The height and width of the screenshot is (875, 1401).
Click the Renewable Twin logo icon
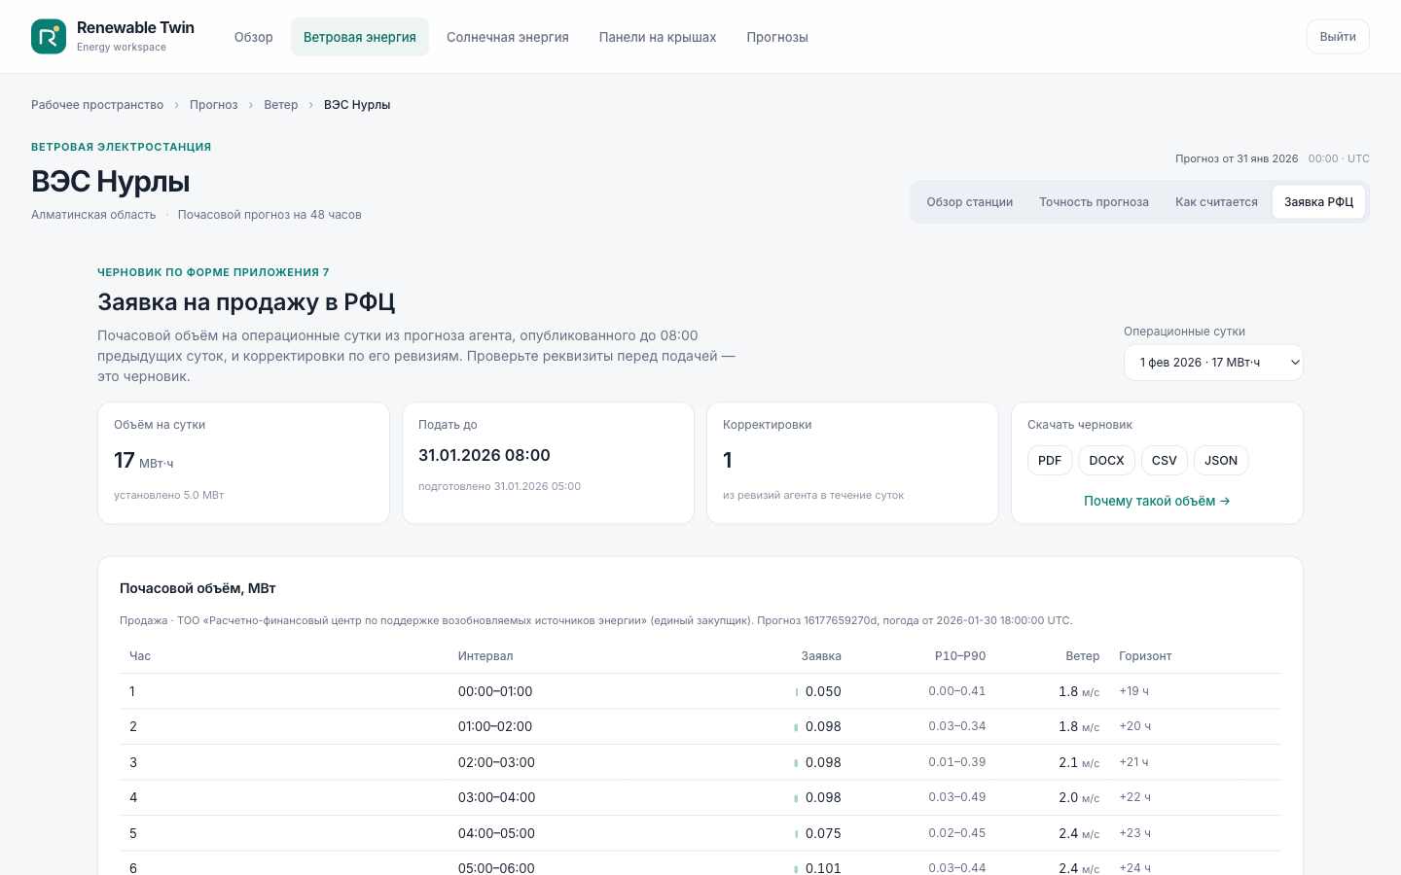click(x=49, y=37)
